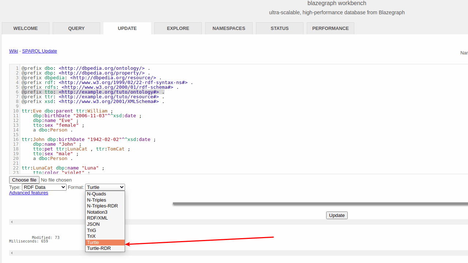Go to the EXPLORE tab
The width and height of the screenshot is (468, 263).
click(x=178, y=28)
